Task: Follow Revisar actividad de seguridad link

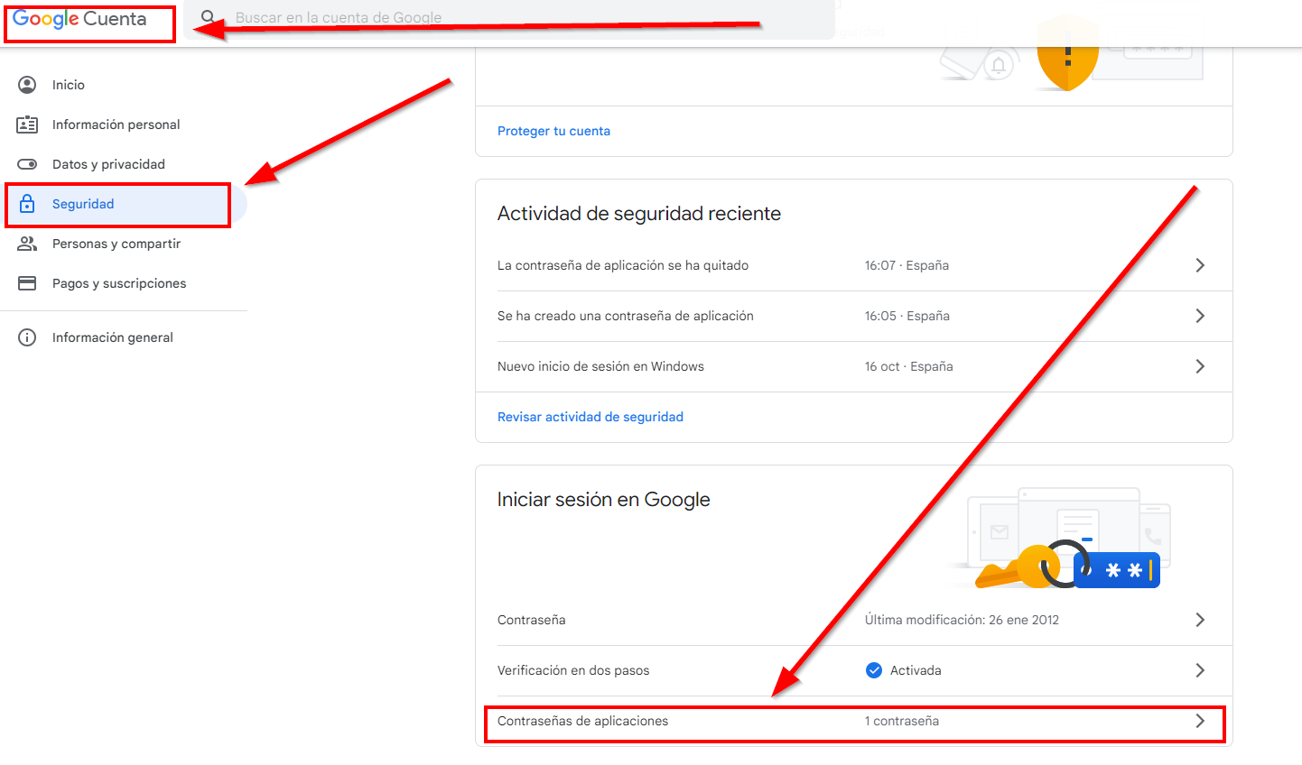Action: coord(591,417)
